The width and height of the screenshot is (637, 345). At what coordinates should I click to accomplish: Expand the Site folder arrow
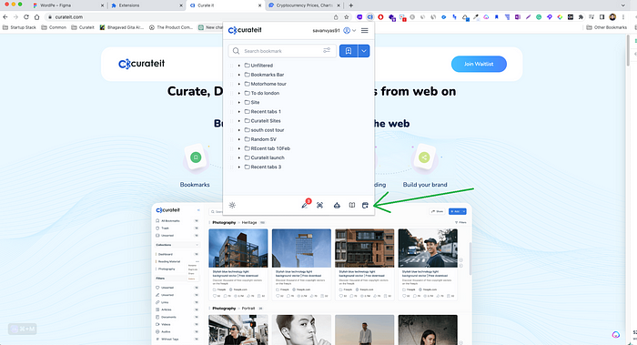(x=238, y=102)
